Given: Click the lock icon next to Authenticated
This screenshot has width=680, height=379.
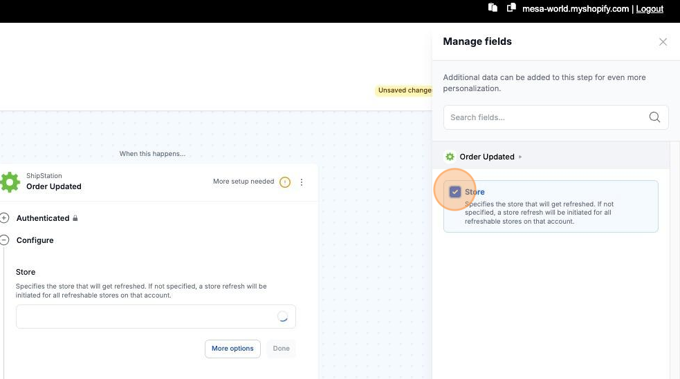Looking at the screenshot, I should pyautogui.click(x=75, y=218).
